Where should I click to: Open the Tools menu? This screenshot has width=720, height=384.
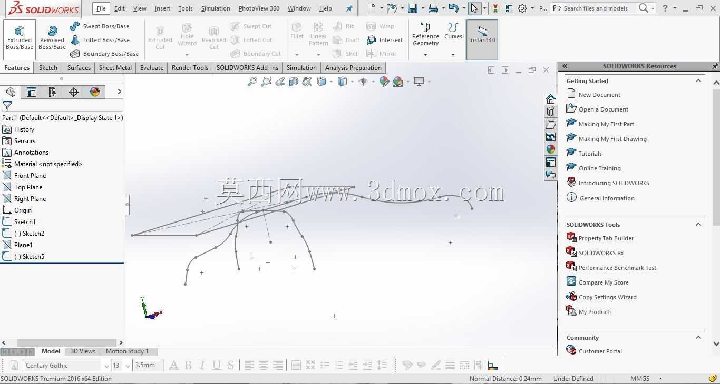pyautogui.click(x=186, y=8)
